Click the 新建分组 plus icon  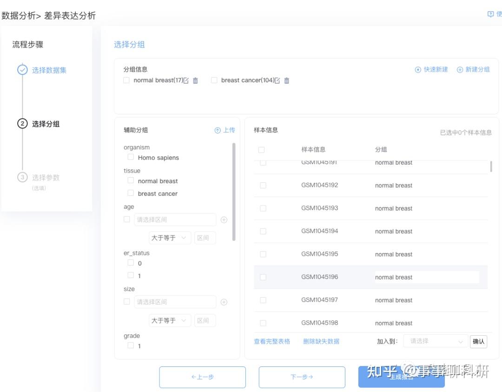[460, 70]
